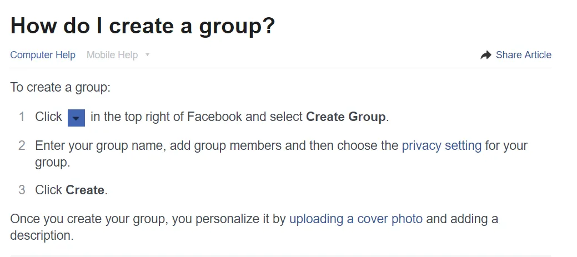Click the bold Create word in step 3
This screenshot has height=257, width=577.
[85, 190]
